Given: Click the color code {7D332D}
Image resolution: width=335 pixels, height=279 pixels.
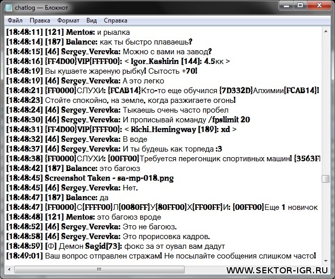Looking at the screenshot, I should click(x=236, y=91).
